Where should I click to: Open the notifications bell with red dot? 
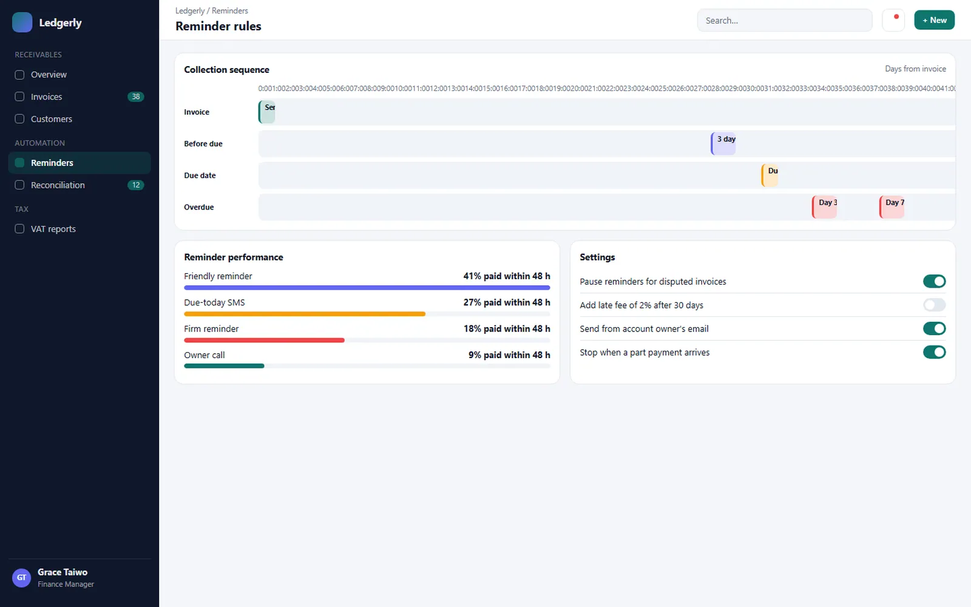click(893, 20)
